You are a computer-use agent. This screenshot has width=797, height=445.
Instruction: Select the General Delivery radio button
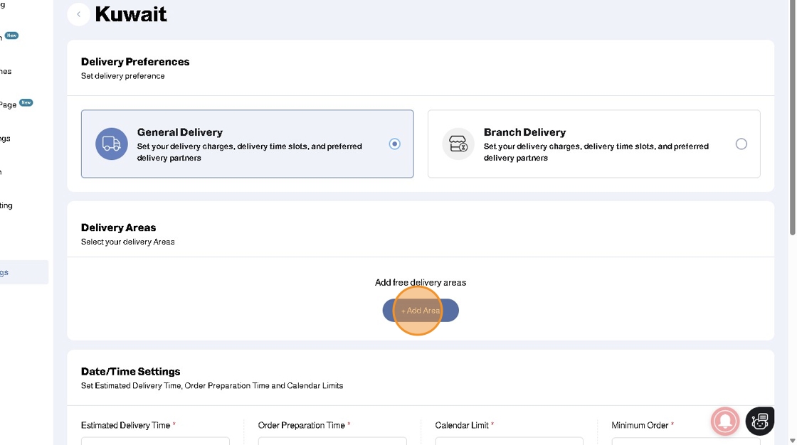pyautogui.click(x=395, y=144)
